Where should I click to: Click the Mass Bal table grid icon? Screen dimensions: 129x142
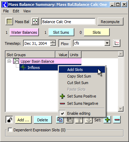[x=9, y=21]
